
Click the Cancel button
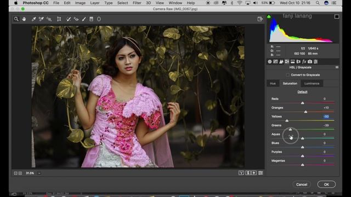point(302,184)
